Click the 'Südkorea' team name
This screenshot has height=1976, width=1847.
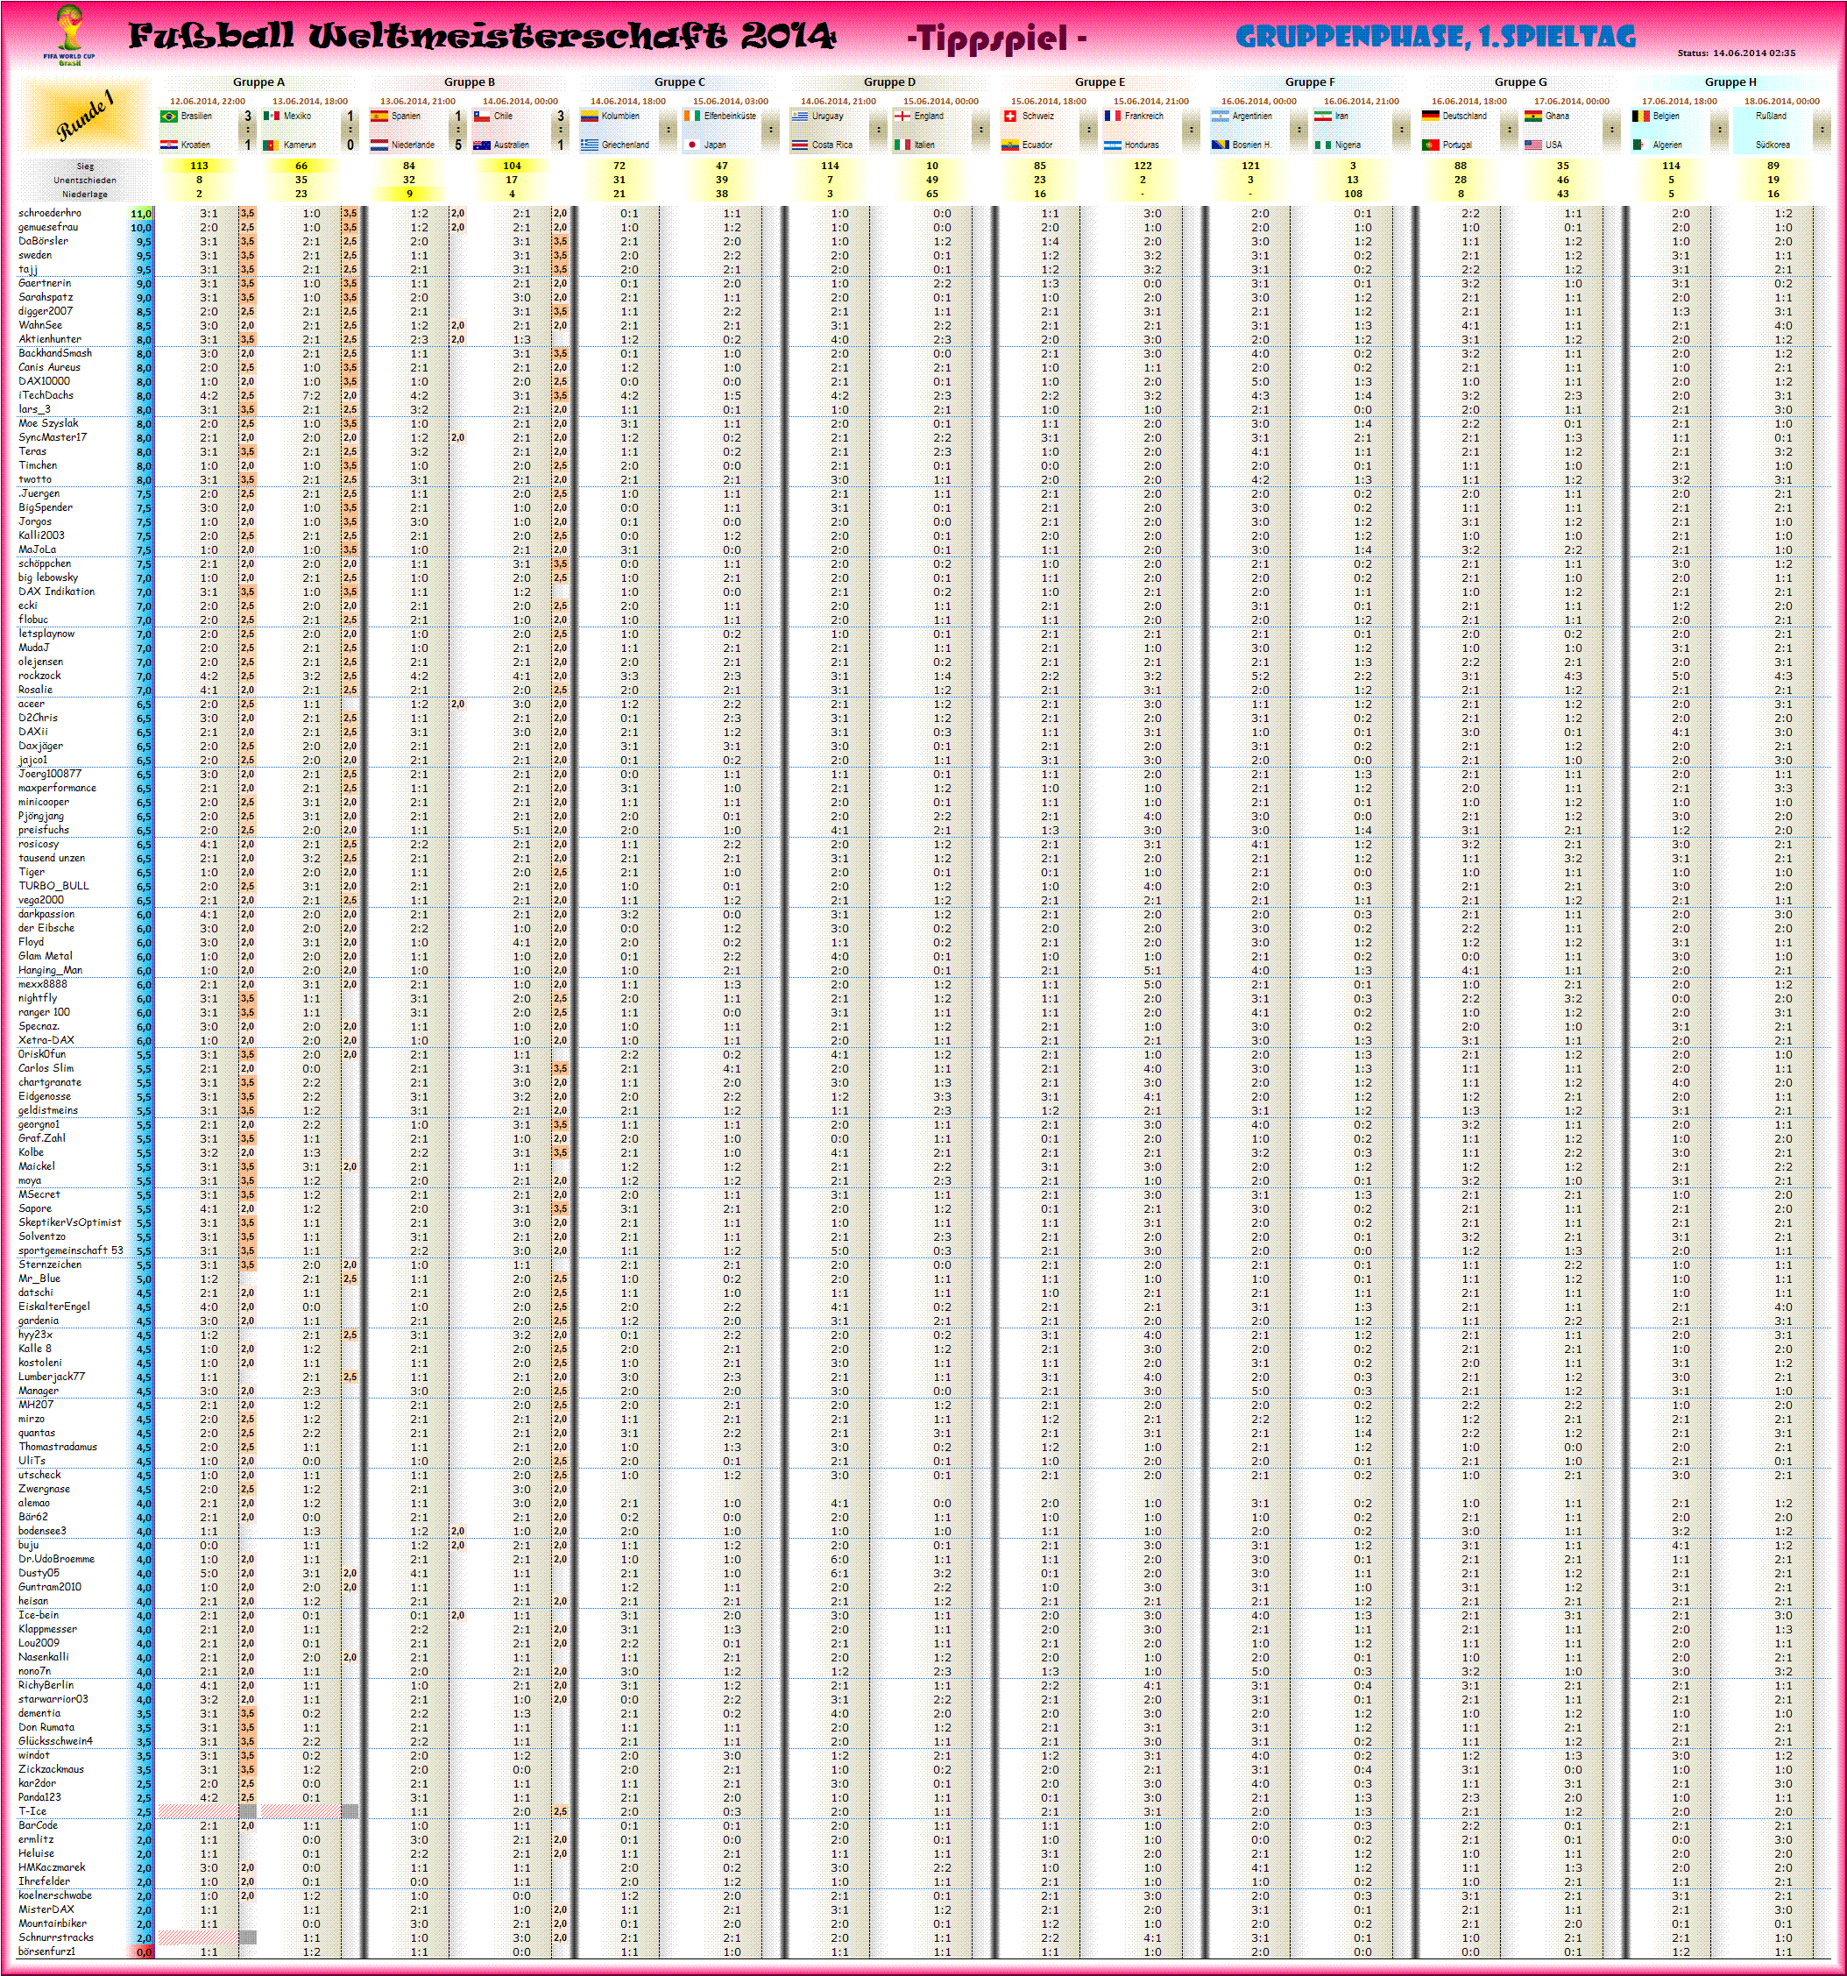point(1773,145)
